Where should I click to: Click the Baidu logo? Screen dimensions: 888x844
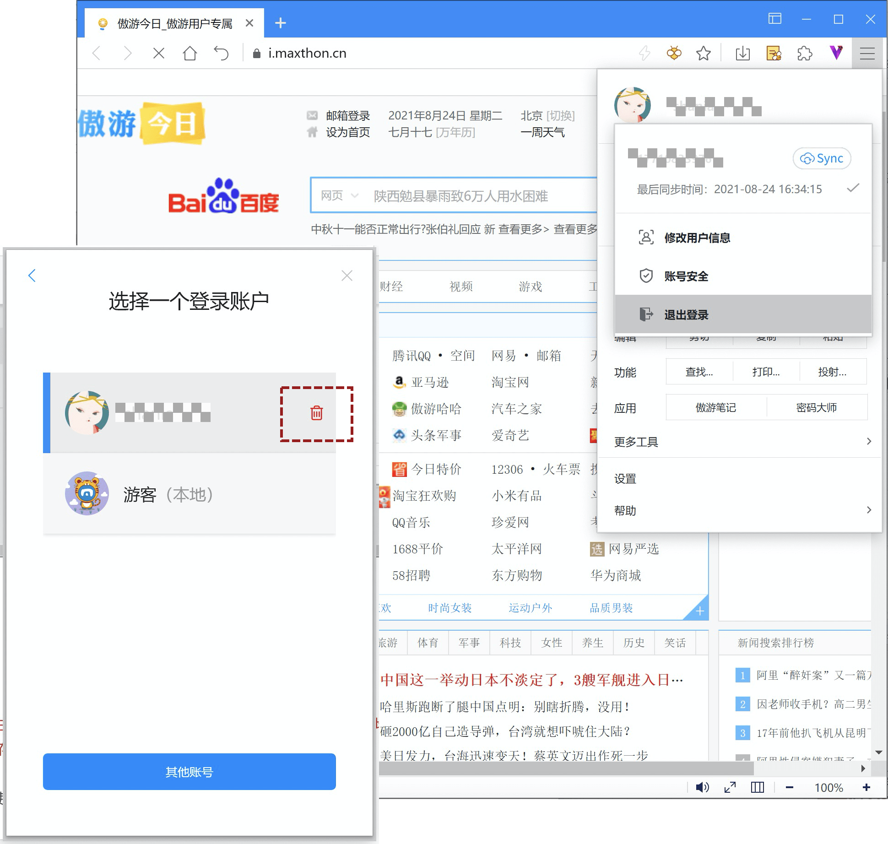click(x=224, y=196)
